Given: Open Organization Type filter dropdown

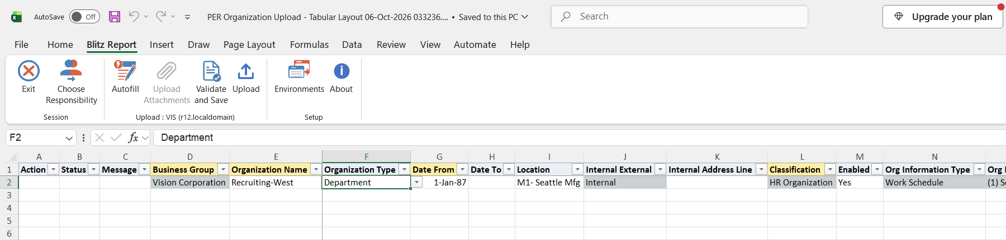Looking at the screenshot, I should tap(404, 169).
